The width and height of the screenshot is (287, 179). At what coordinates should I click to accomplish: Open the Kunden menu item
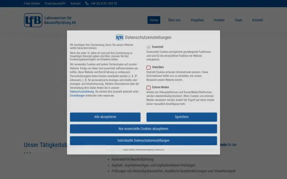[219, 20]
